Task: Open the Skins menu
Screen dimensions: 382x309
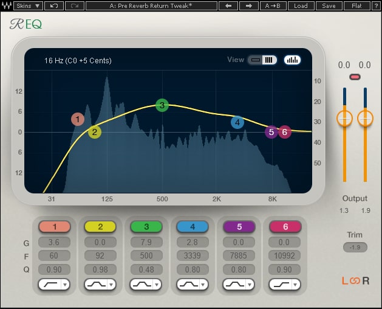Action: coord(29,6)
